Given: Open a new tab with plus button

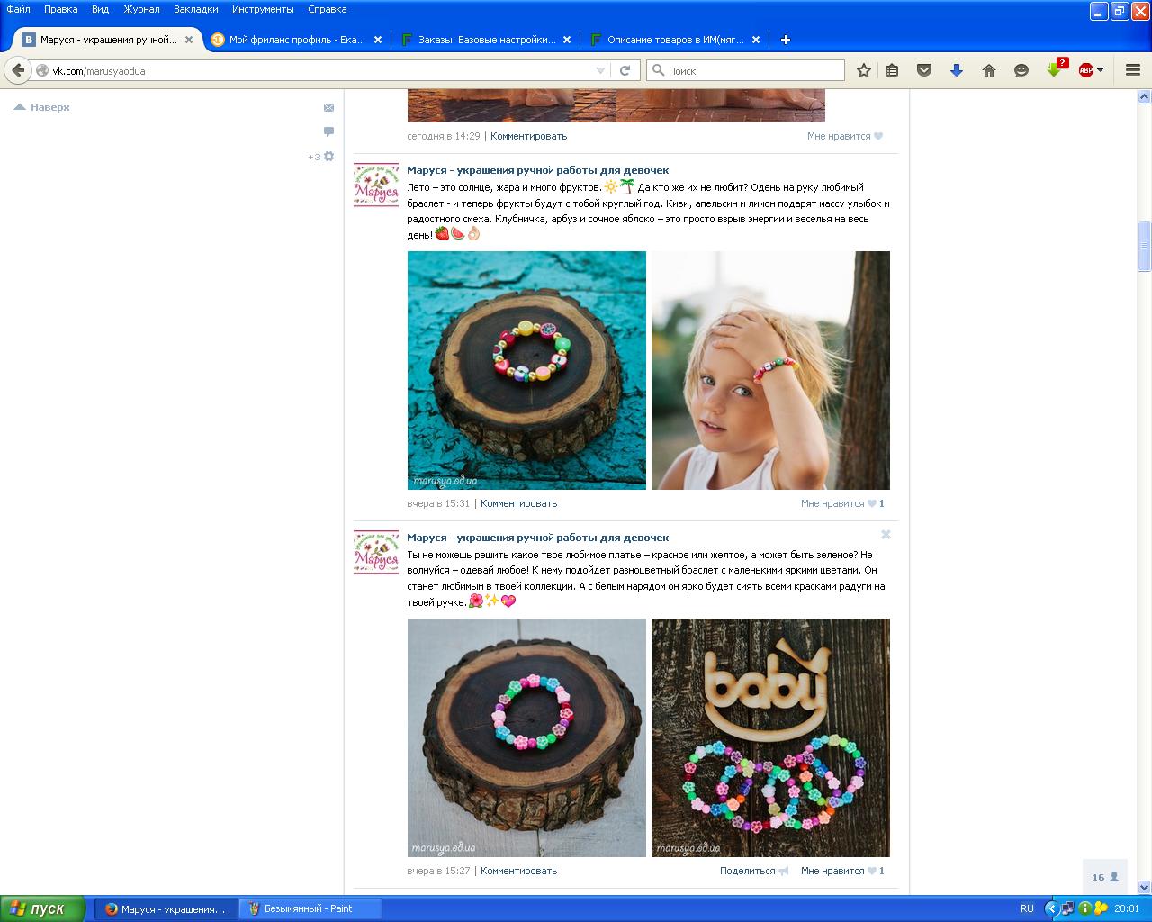Looking at the screenshot, I should (785, 40).
